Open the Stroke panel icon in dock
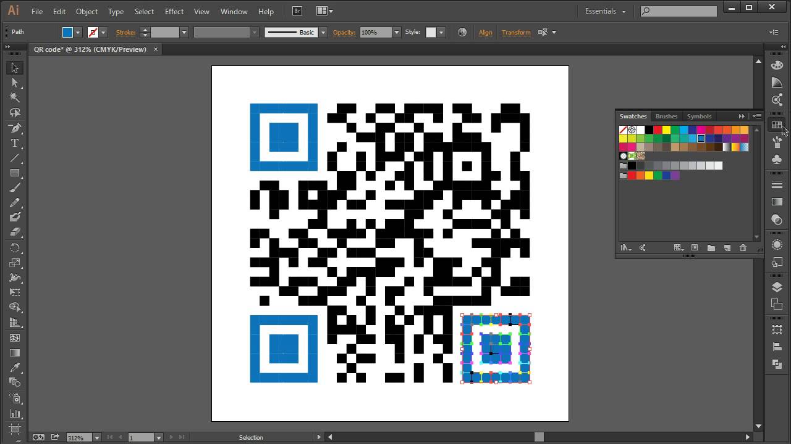Image resolution: width=791 pixels, height=444 pixels. point(777,184)
